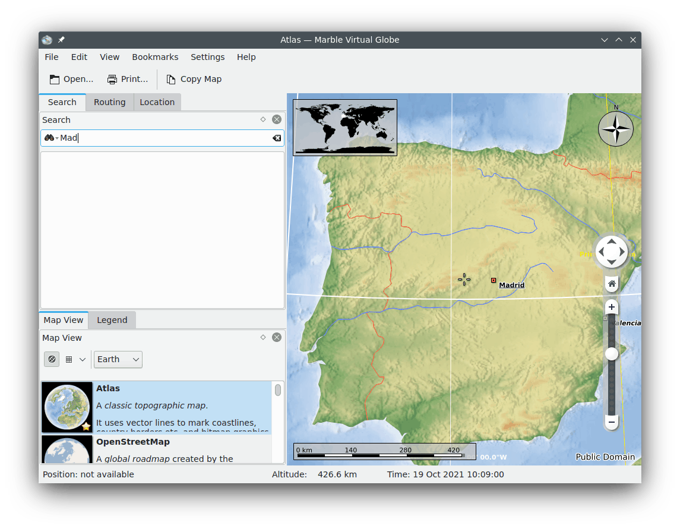Click the OpenStreetMap theme title
Image resolution: width=680 pixels, height=529 pixels.
132,442
